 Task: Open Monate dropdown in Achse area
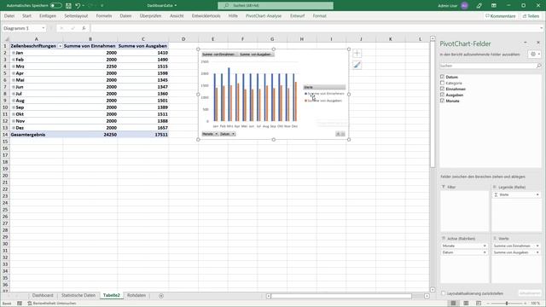point(485,246)
